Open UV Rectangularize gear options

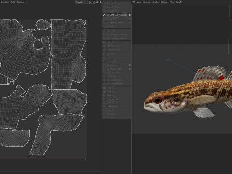(x=130, y=69)
